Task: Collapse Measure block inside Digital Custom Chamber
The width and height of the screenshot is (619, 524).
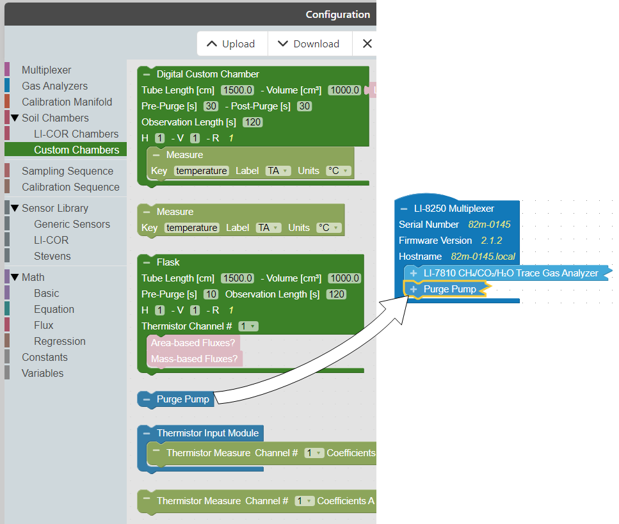Action: [156, 155]
